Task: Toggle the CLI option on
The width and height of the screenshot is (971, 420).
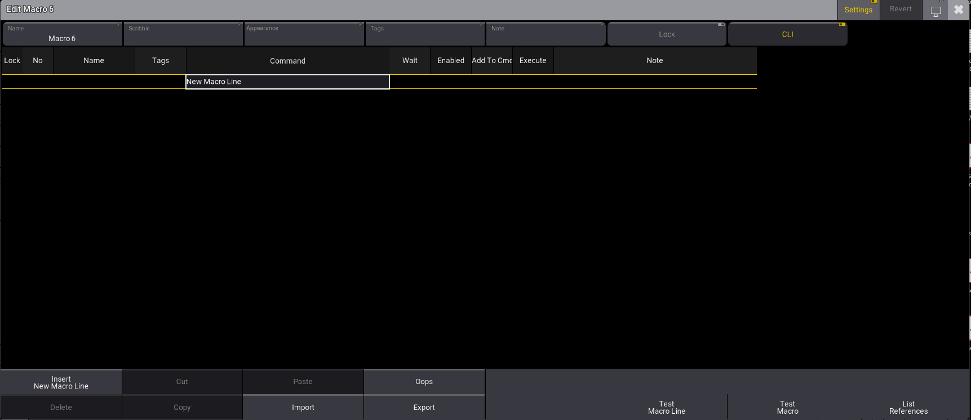Action: [x=787, y=34]
